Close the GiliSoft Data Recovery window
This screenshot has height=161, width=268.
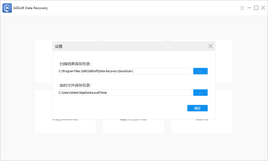click(x=263, y=8)
